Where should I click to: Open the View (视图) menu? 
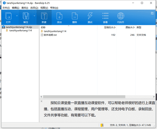click(x=44, y=8)
